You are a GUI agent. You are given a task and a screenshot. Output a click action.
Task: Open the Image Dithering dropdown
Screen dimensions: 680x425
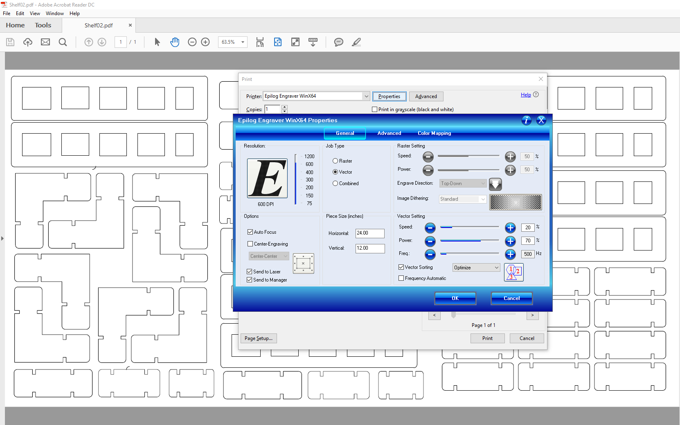pos(463,199)
